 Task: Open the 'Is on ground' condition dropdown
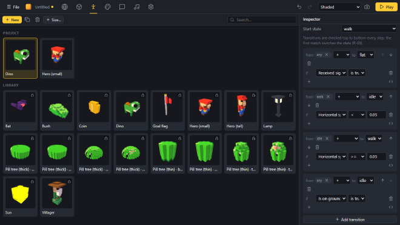point(331,198)
